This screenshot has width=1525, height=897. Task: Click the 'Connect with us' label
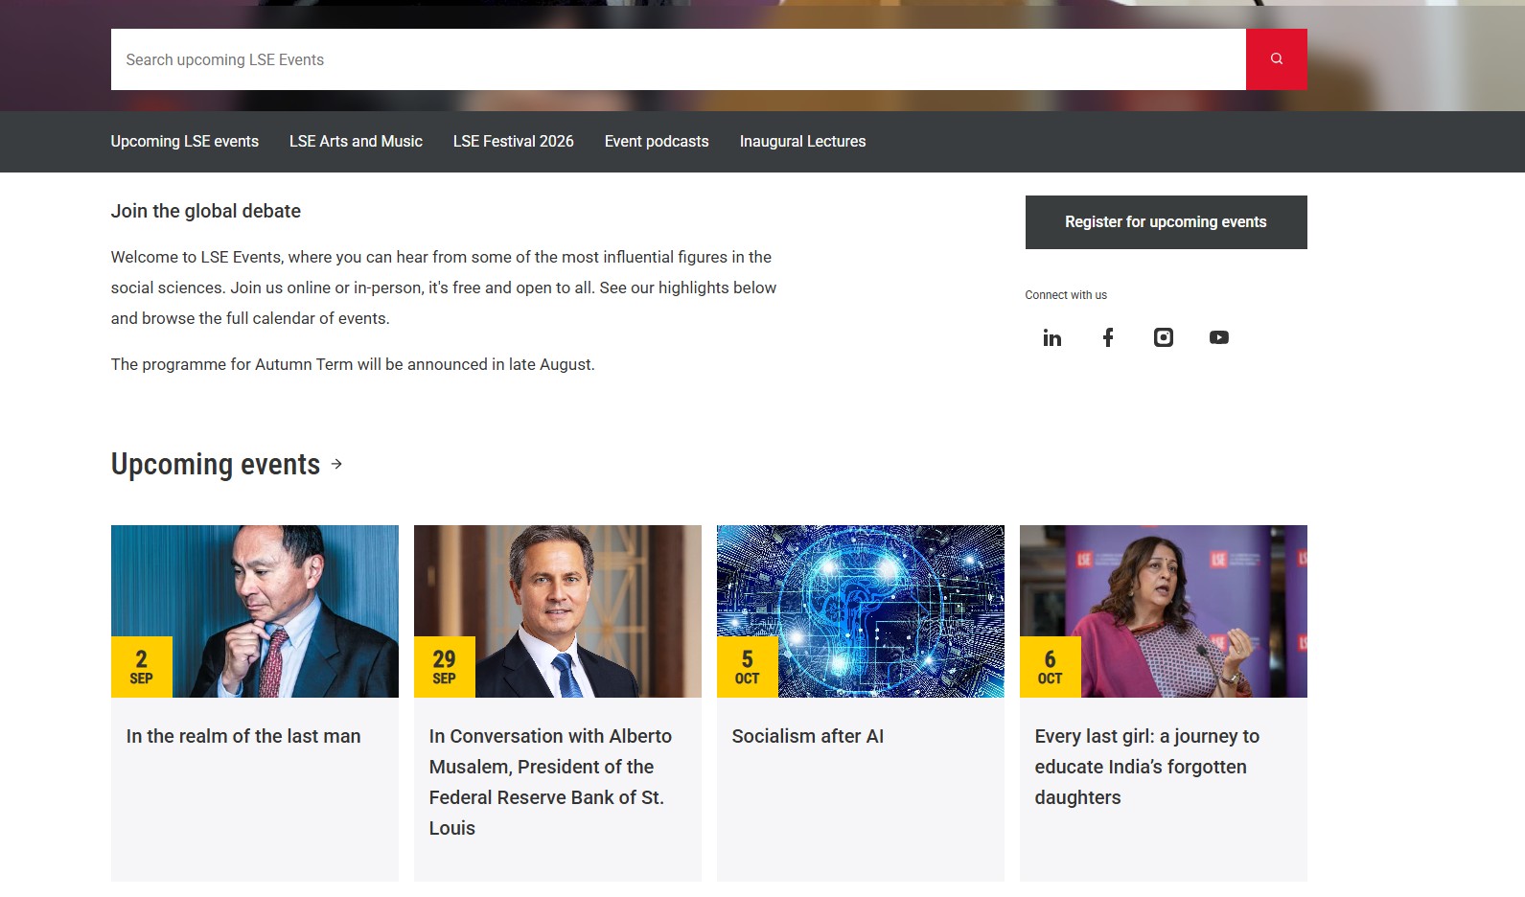pyautogui.click(x=1066, y=295)
